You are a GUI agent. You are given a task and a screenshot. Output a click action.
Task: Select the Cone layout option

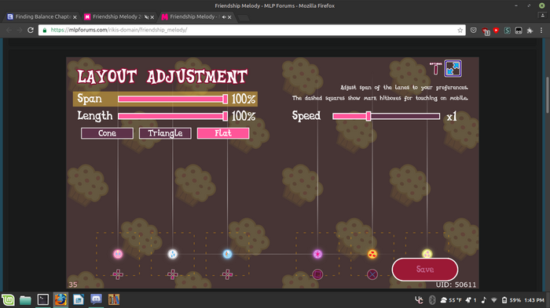pos(107,133)
